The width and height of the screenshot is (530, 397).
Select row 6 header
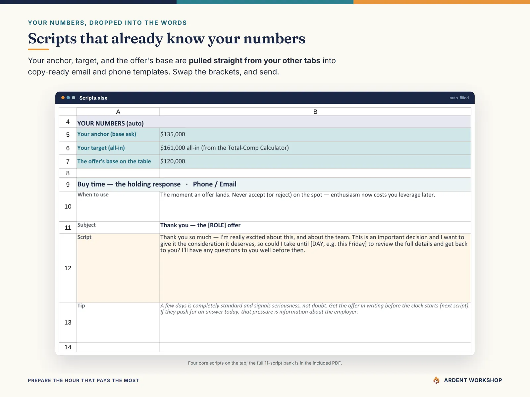(x=68, y=148)
